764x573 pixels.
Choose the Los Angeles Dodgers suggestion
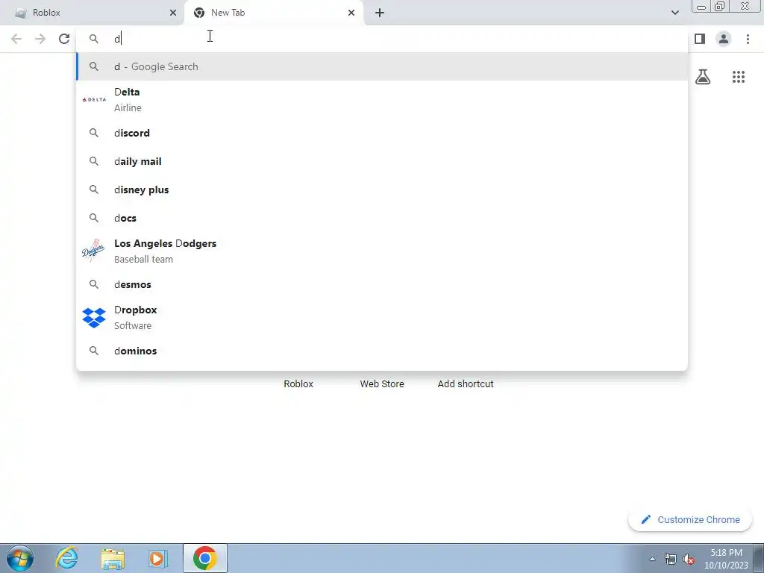382,251
